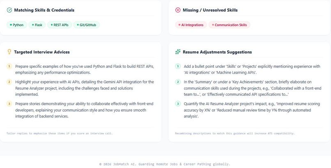Click number 2 badge next to 'Highlight your experience'
331x168 pixels.
tap(9, 82)
